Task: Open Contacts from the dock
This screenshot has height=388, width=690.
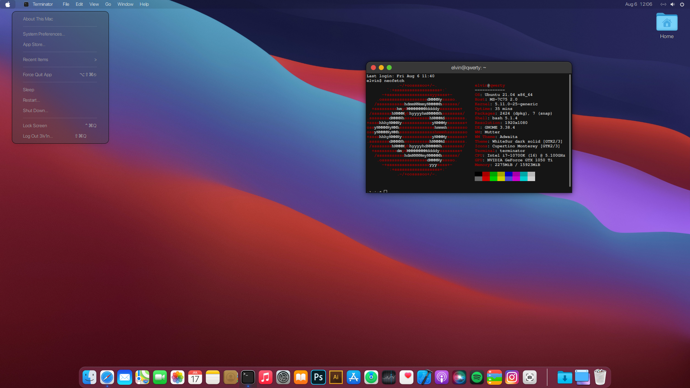Action: point(230,377)
